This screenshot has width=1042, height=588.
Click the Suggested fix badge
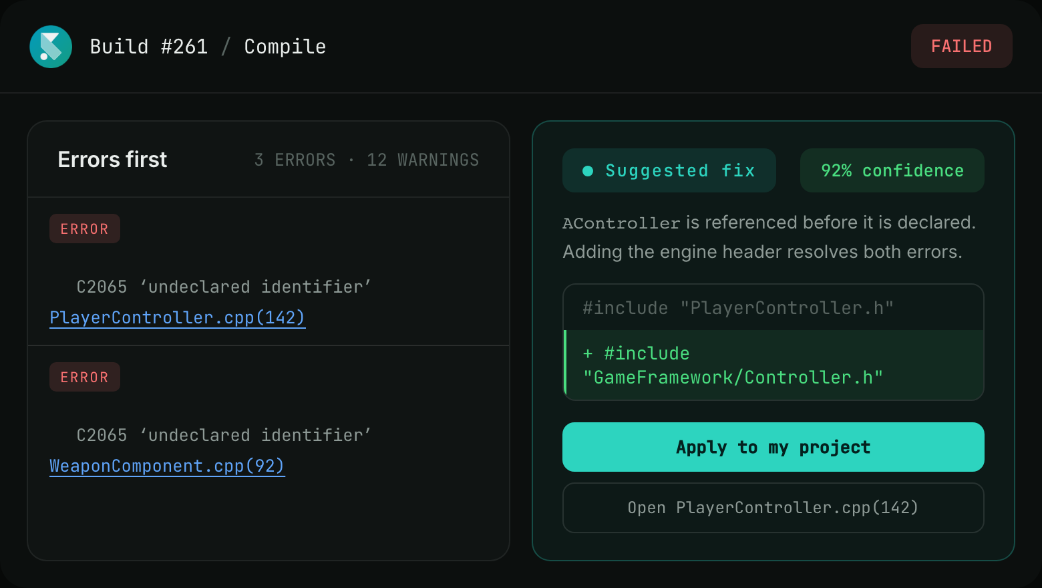pos(669,170)
